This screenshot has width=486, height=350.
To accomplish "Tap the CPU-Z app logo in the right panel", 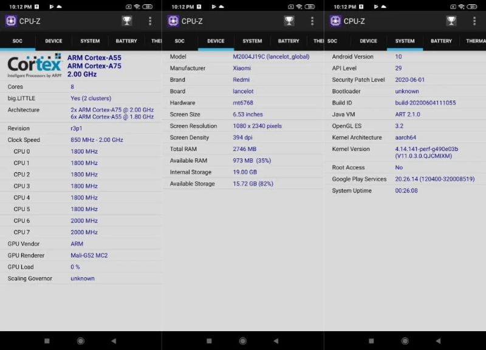I will pyautogui.click(x=335, y=21).
